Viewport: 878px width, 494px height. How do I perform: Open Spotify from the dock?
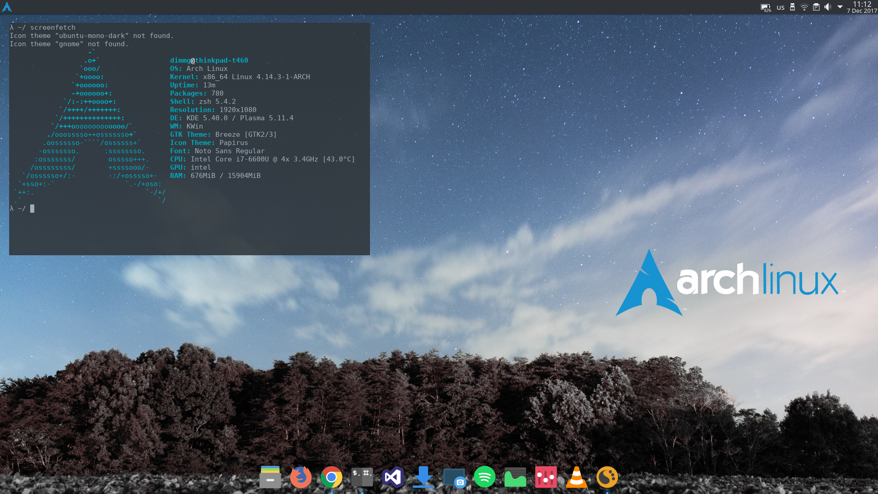485,477
